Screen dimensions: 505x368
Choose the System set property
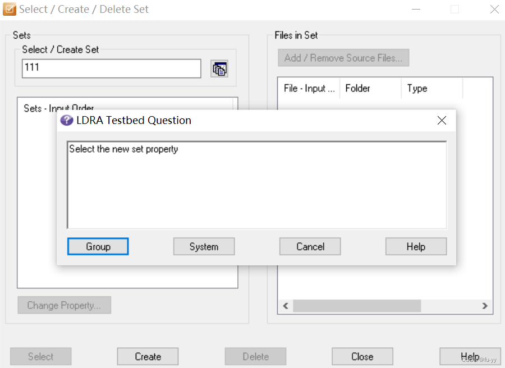coord(204,246)
